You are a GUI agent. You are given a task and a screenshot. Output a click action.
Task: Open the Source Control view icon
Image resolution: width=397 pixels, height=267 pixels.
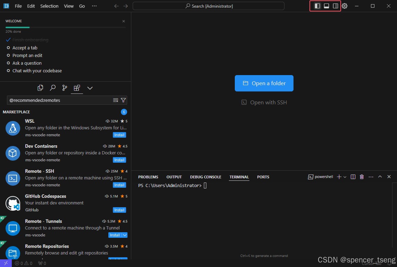coord(65,88)
